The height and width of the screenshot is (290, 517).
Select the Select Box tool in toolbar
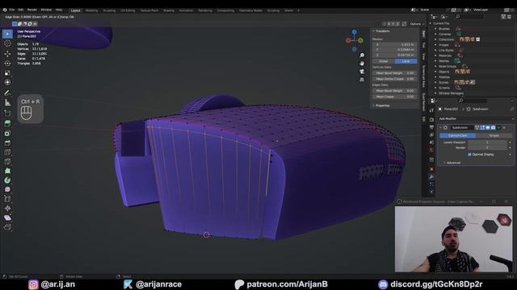tap(7, 34)
